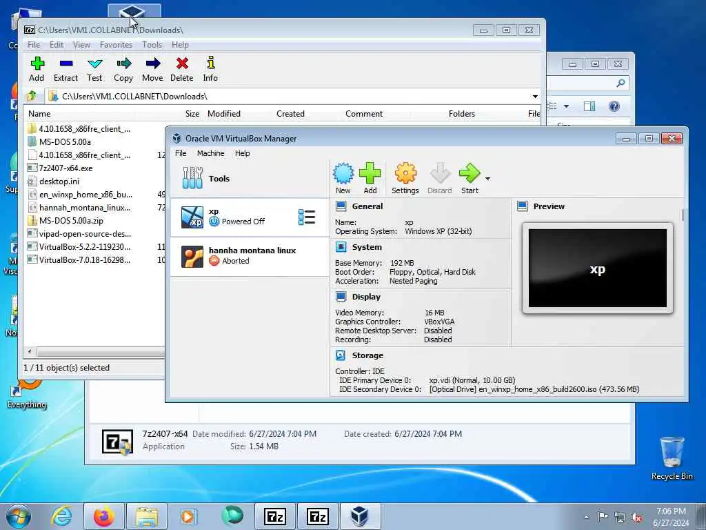Viewport: 706px width, 530px height.
Task: Click the Display section header
Action: pos(366,297)
